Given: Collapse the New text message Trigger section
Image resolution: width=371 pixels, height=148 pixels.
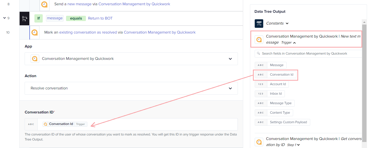Looking at the screenshot, I should (x=294, y=43).
